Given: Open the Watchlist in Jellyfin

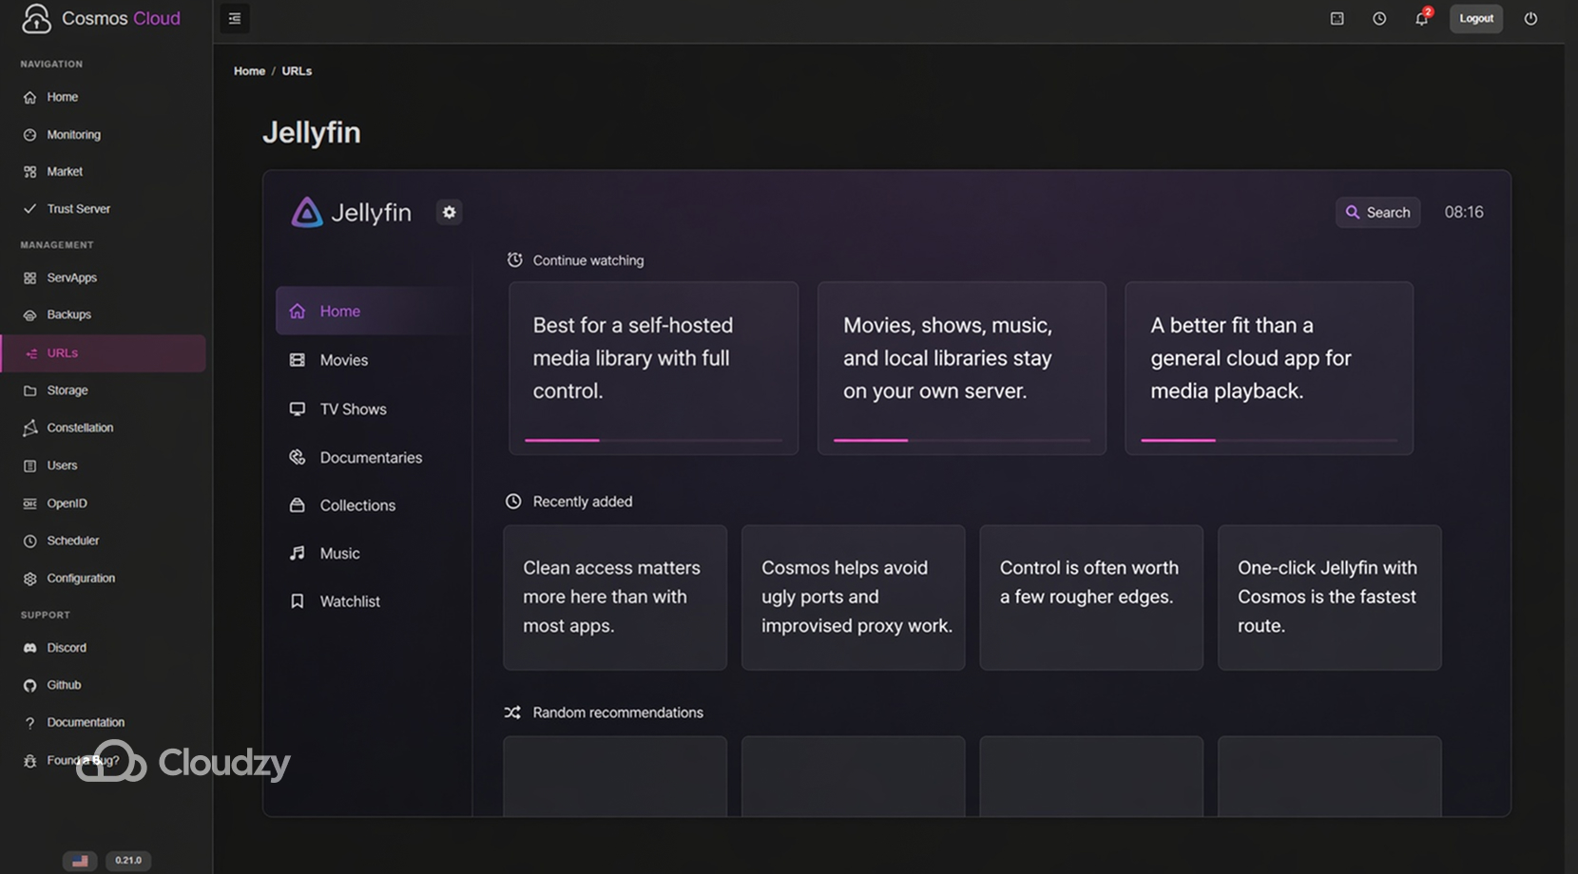Looking at the screenshot, I should click(350, 600).
